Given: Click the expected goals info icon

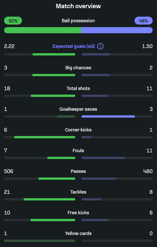Looking at the screenshot, I should 100,46.
